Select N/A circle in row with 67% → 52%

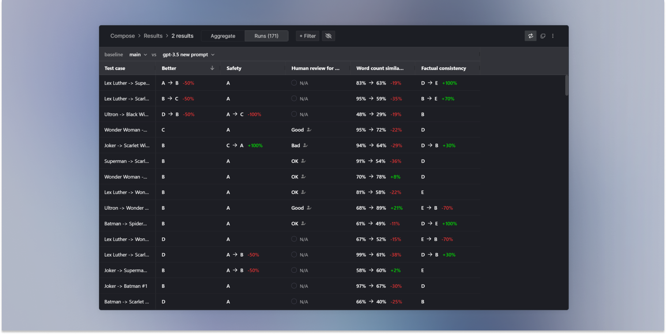[x=294, y=239]
